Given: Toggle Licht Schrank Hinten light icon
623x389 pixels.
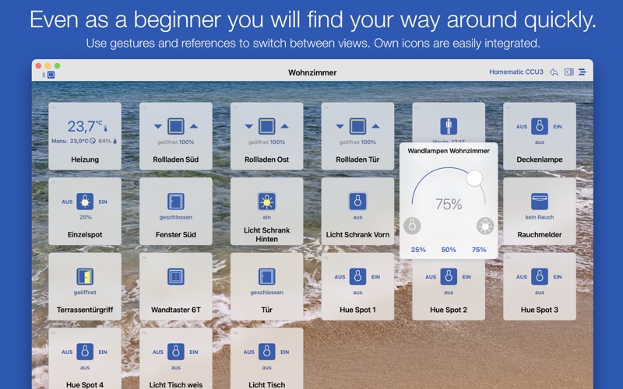Looking at the screenshot, I should pyautogui.click(x=266, y=202).
